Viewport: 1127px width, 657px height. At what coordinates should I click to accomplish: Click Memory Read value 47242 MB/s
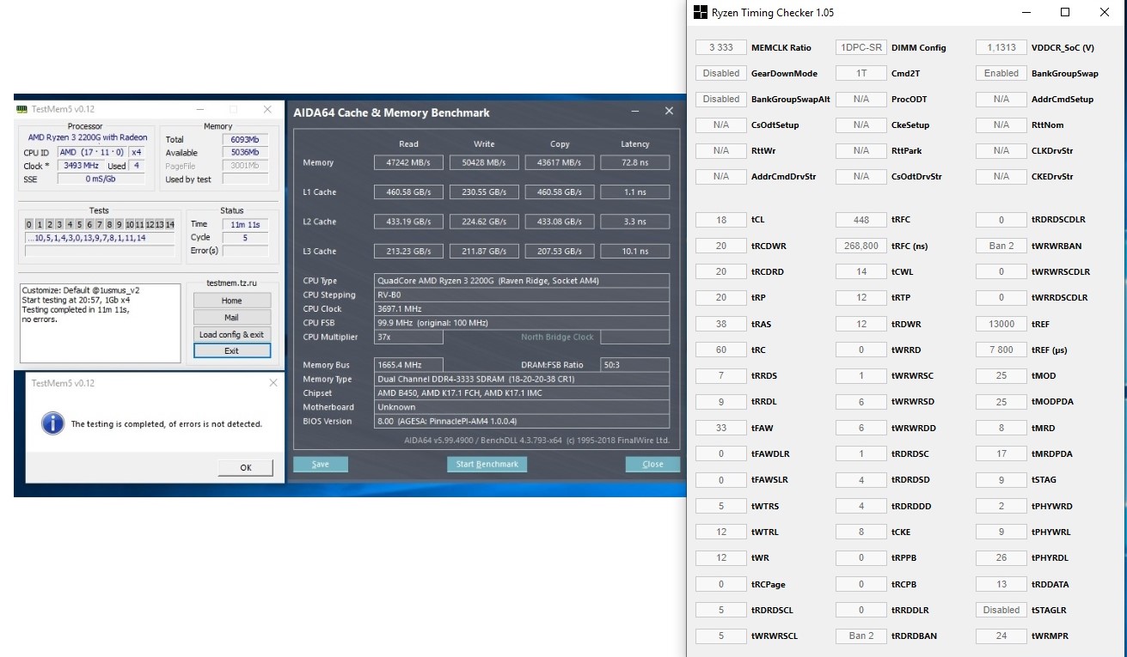[x=408, y=162]
